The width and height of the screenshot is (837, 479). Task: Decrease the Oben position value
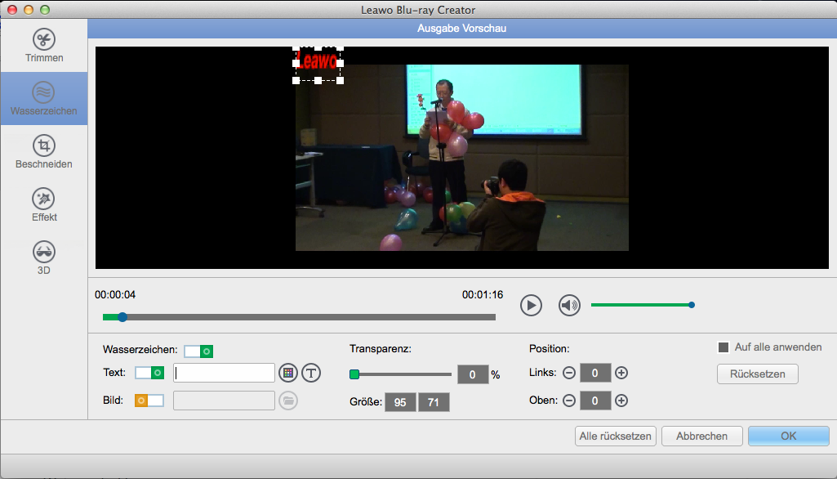[569, 401]
